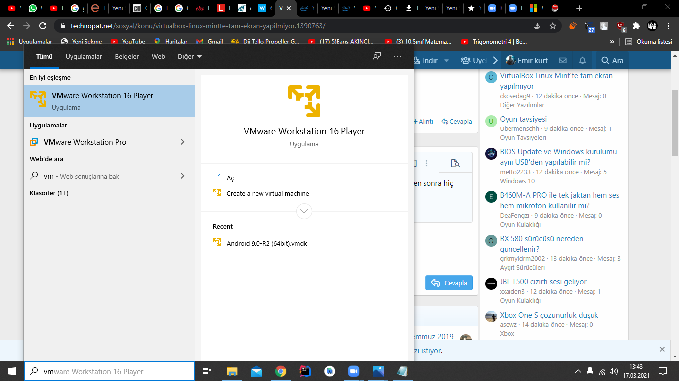Show more bookmarks with the double chevron

(612, 42)
